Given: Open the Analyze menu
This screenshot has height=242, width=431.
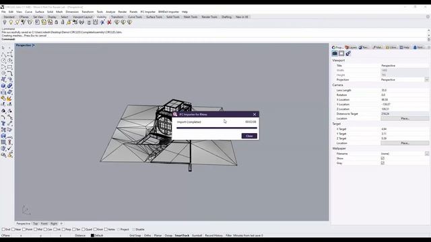Looking at the screenshot, I should pyautogui.click(x=110, y=12).
